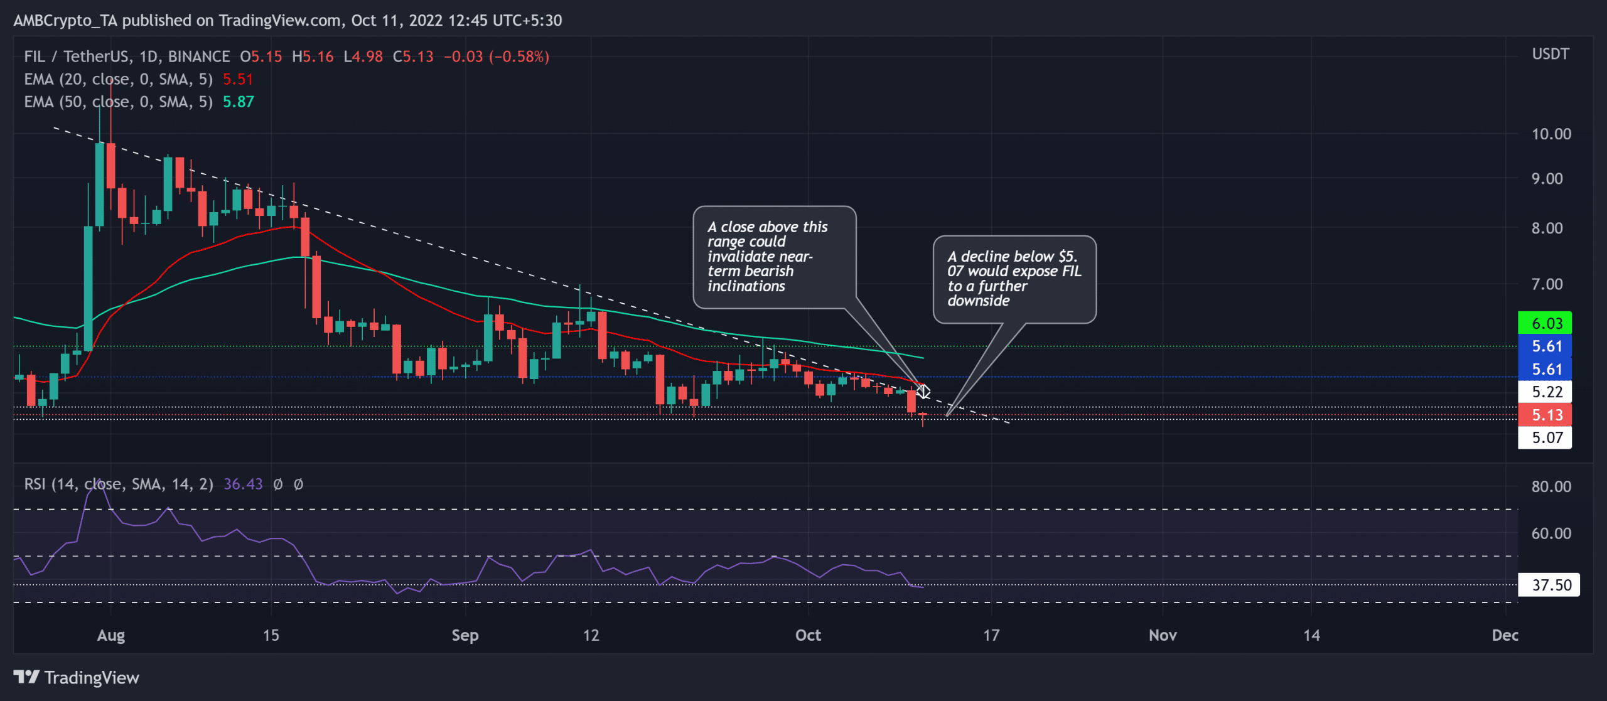Click the Oct date label on time axis
This screenshot has height=701, width=1607.
pyautogui.click(x=808, y=635)
